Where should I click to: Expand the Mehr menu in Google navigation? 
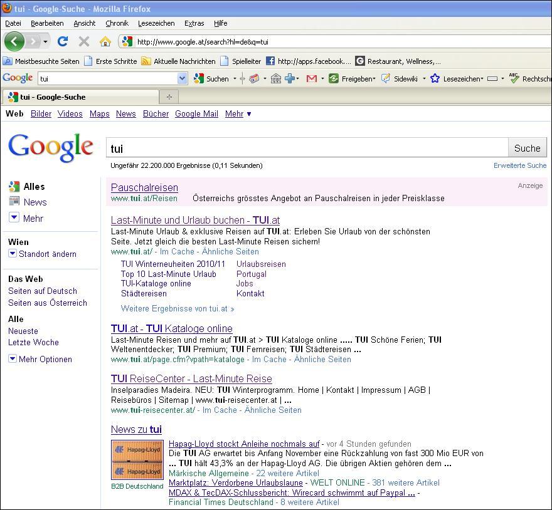[238, 114]
